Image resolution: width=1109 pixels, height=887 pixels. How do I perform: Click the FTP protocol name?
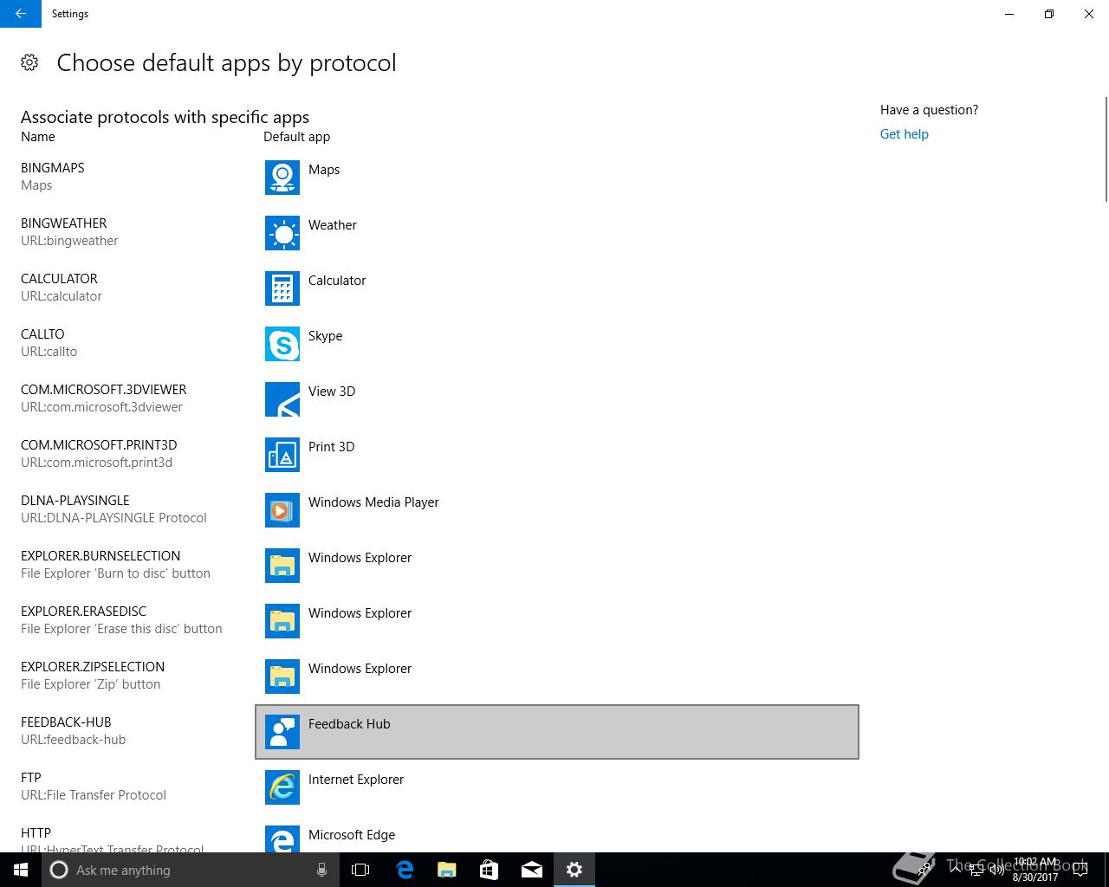pyautogui.click(x=31, y=778)
